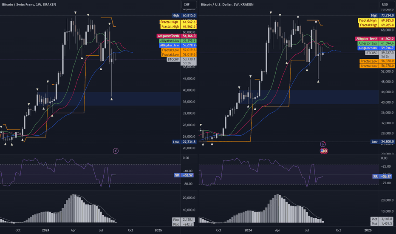Viewport: 396px width, 234px height.
Task: Select the Low 22,231.8 price label
Action: click(x=184, y=142)
